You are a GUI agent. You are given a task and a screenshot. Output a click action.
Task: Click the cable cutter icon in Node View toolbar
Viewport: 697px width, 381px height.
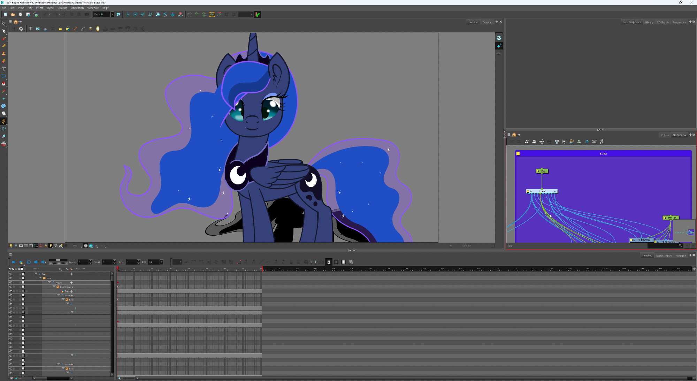(602, 142)
